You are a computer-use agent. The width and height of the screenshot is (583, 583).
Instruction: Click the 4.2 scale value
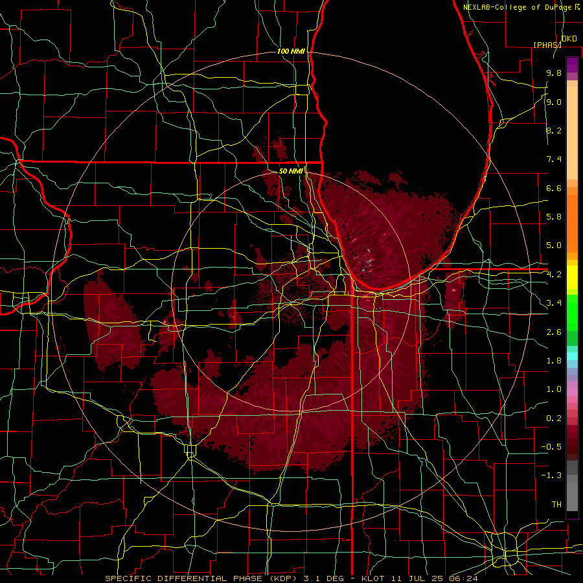(x=554, y=275)
